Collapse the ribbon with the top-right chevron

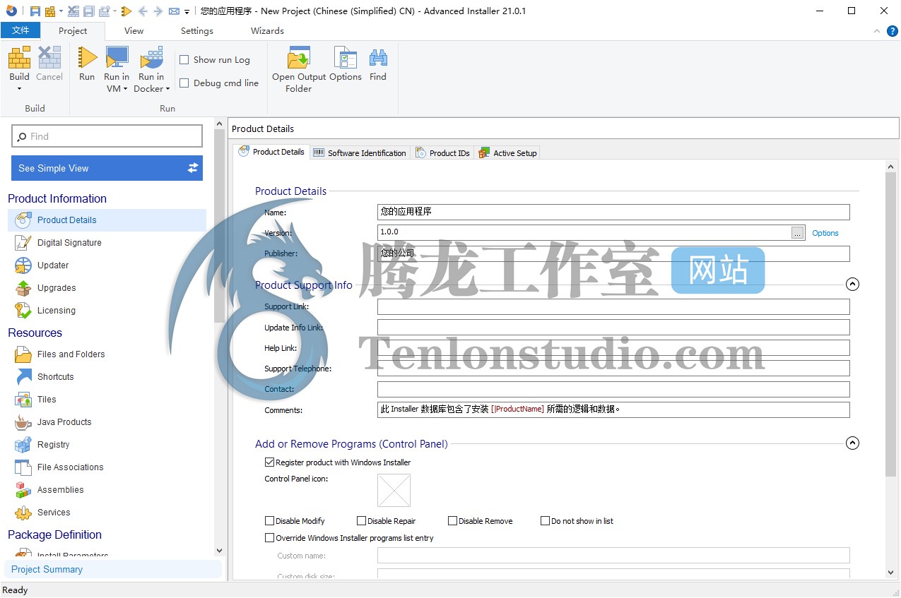(876, 31)
